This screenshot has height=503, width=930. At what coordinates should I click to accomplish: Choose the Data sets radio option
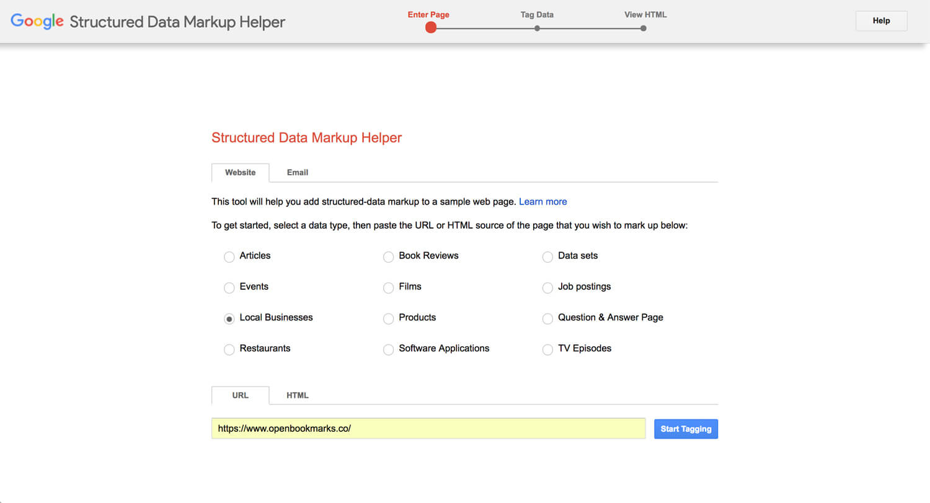tap(547, 256)
